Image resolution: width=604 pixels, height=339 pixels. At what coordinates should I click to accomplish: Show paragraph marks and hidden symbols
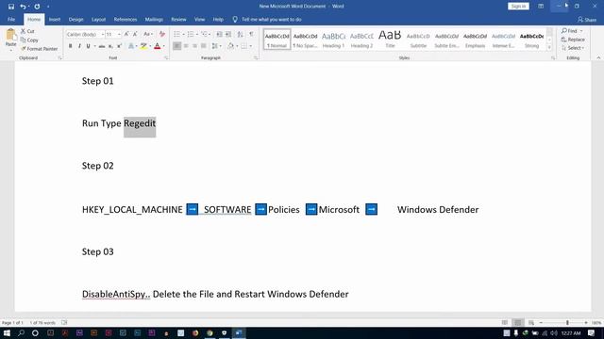pos(252,34)
